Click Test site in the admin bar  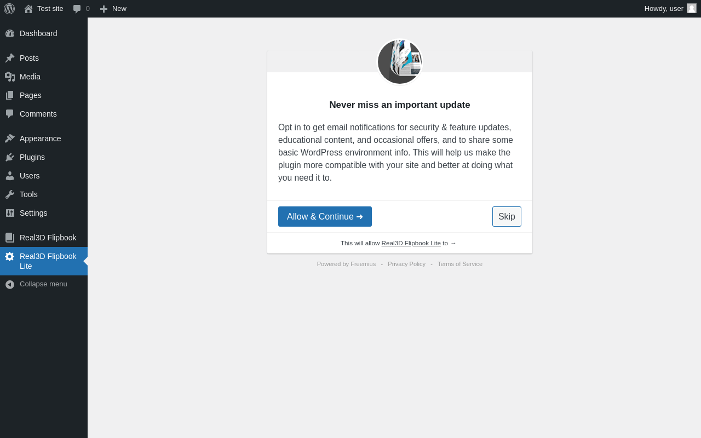pyautogui.click(x=50, y=9)
